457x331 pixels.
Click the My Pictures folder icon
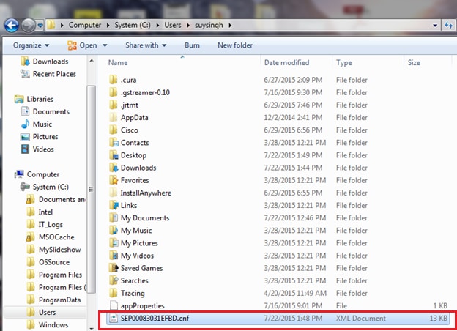point(114,242)
